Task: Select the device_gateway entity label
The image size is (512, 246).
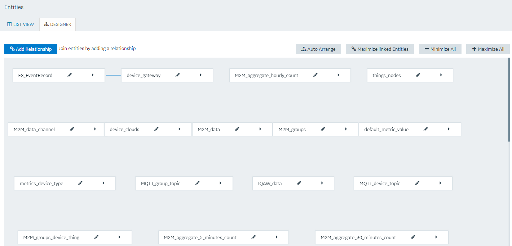Action: click(144, 76)
